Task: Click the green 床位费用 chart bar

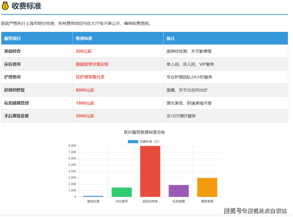Action: coord(122,192)
